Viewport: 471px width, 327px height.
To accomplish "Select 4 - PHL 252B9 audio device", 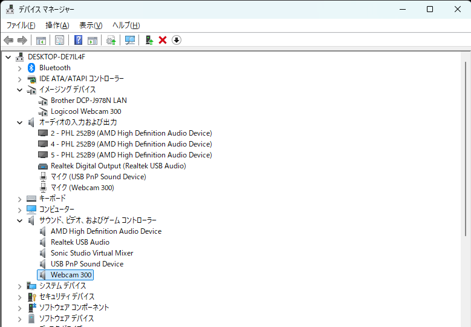I will pos(131,144).
